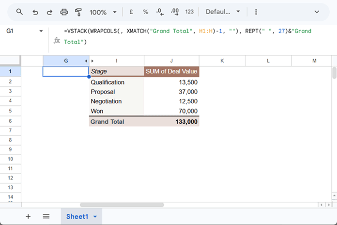Select row 10 header
This screenshot has width=337, height=225.
tap(10, 159)
